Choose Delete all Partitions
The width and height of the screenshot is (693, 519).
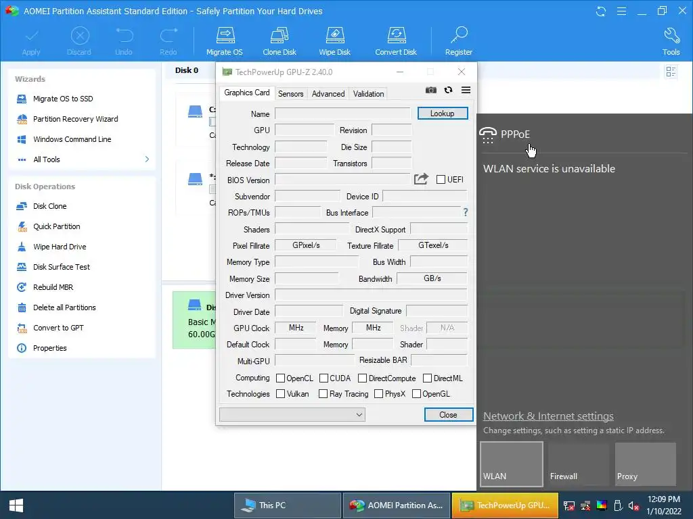[56, 307]
